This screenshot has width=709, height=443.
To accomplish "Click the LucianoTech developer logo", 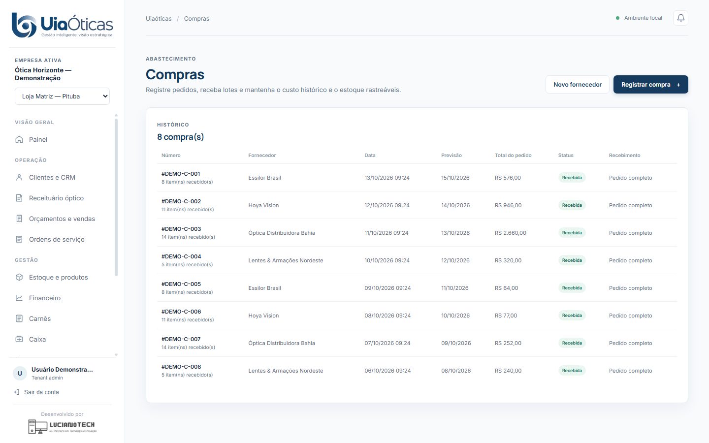I will click(x=62, y=426).
